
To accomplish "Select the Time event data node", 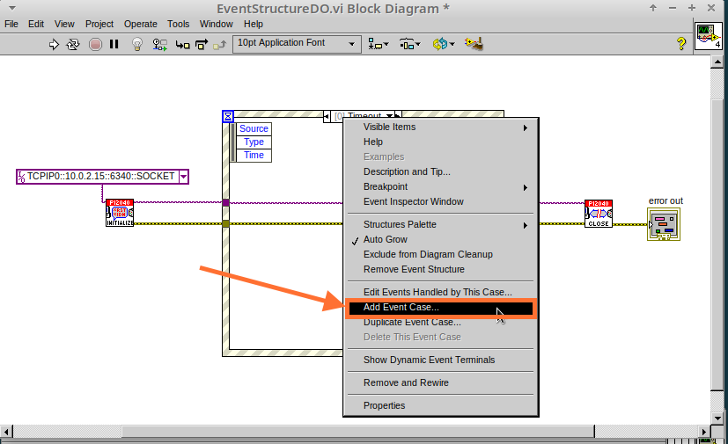I will pyautogui.click(x=254, y=155).
